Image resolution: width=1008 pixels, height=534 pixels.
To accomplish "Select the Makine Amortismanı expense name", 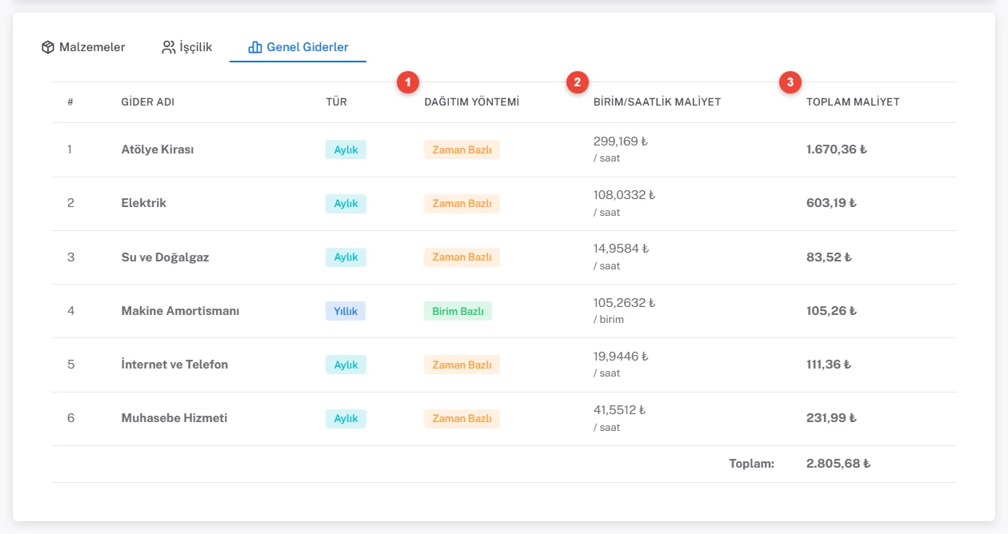I will click(x=180, y=311).
